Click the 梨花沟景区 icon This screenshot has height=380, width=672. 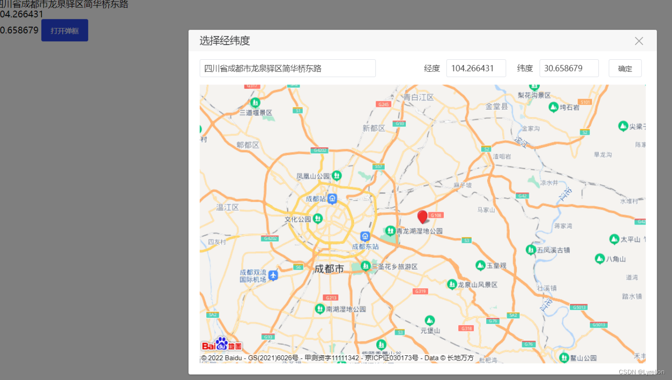[534, 87]
